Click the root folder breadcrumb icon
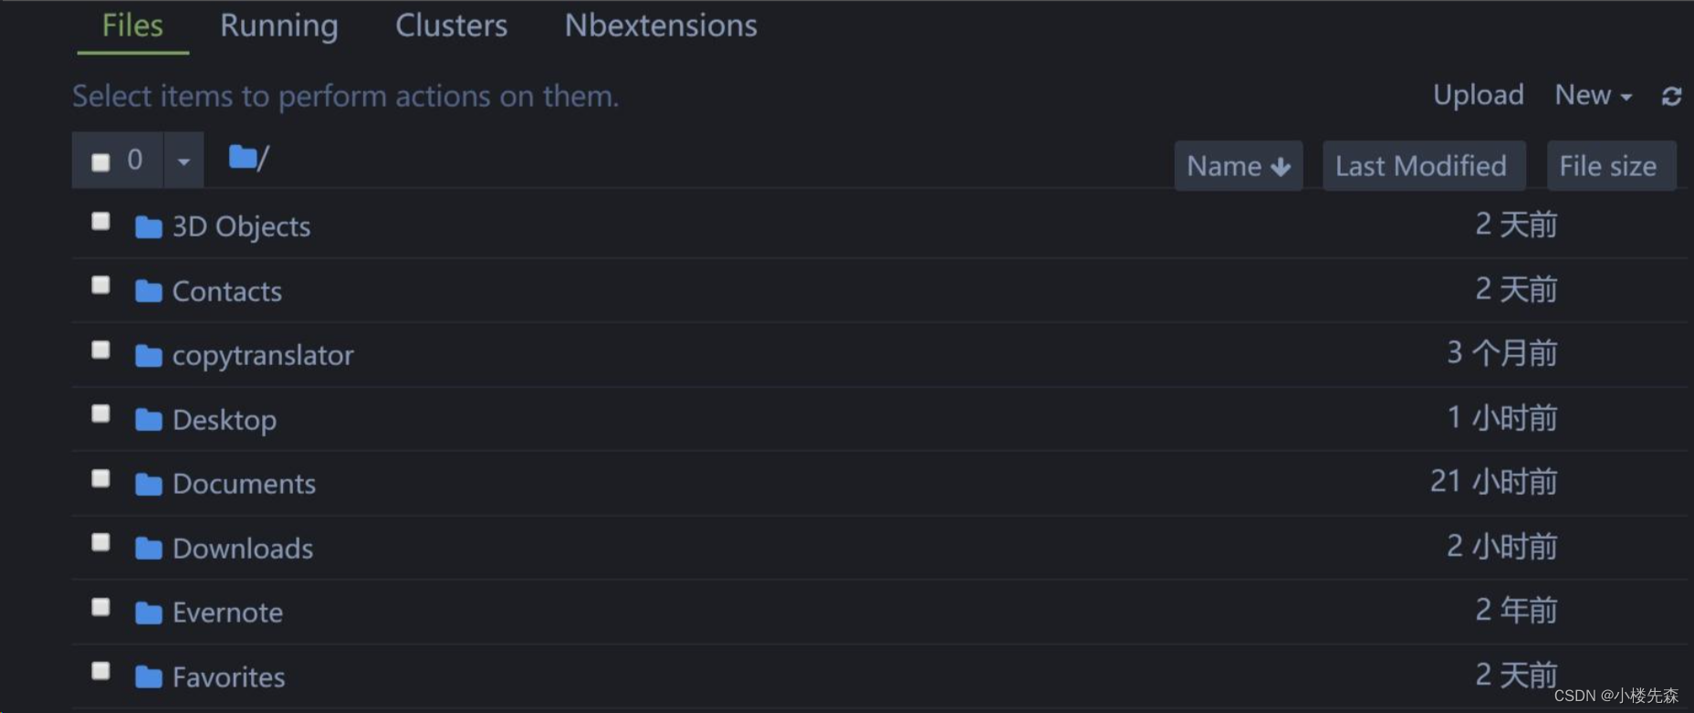Screen dimensions: 1694x713 (242, 158)
